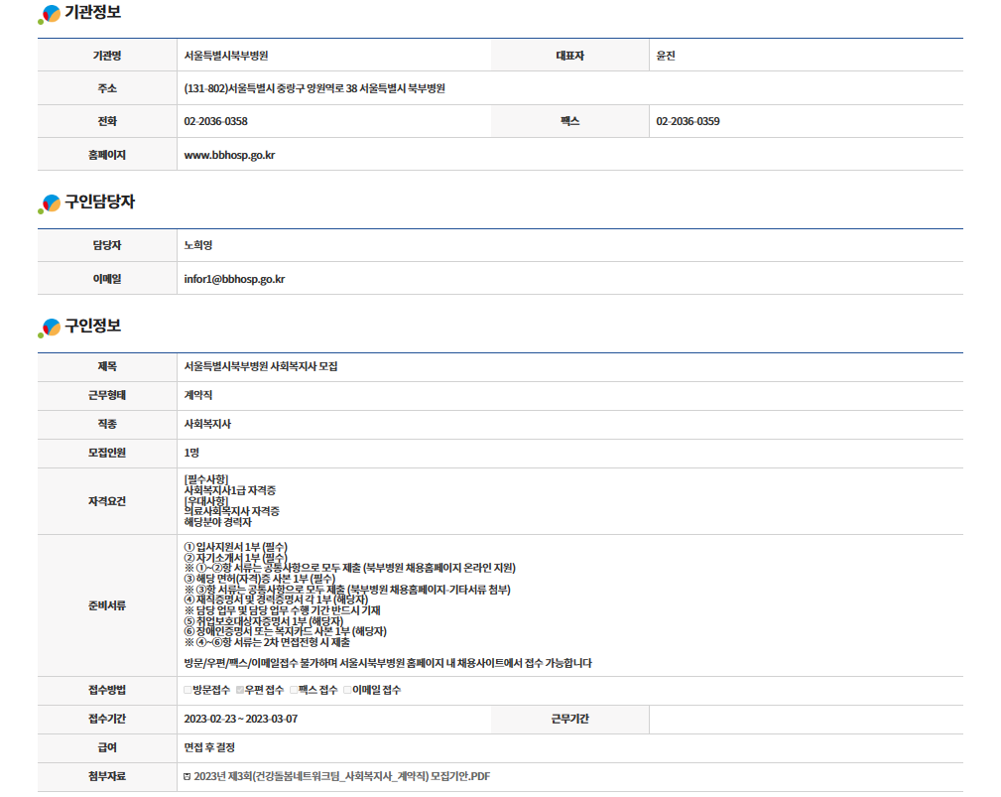Click the 기관명 label cell
The width and height of the screenshot is (1001, 797).
coord(107,56)
